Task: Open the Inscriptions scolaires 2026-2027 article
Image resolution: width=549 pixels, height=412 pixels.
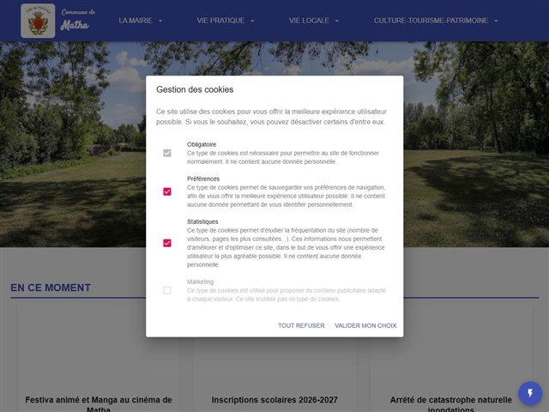Action: [x=274, y=400]
